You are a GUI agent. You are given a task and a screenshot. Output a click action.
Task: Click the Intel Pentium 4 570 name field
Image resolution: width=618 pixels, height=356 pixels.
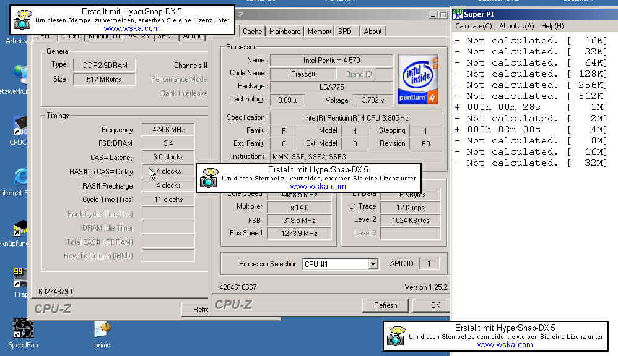(x=331, y=61)
